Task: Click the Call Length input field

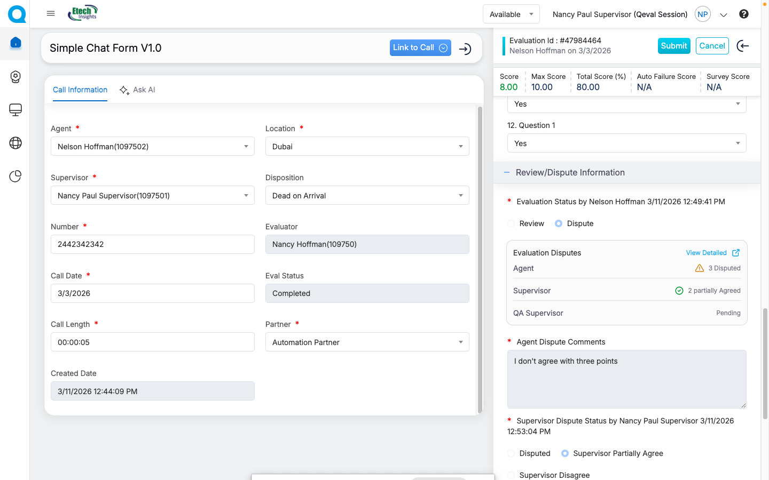Action: pyautogui.click(x=152, y=342)
